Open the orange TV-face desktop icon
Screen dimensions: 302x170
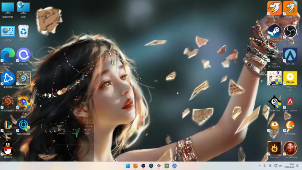[274, 125]
